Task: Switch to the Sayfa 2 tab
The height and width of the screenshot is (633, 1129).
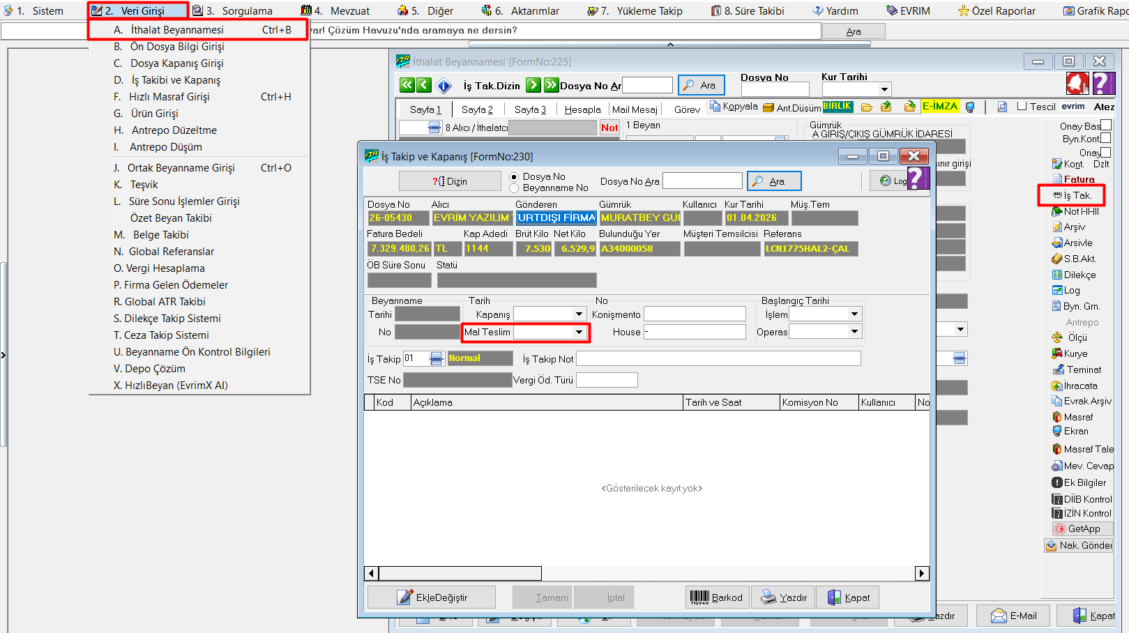Action: [477, 109]
